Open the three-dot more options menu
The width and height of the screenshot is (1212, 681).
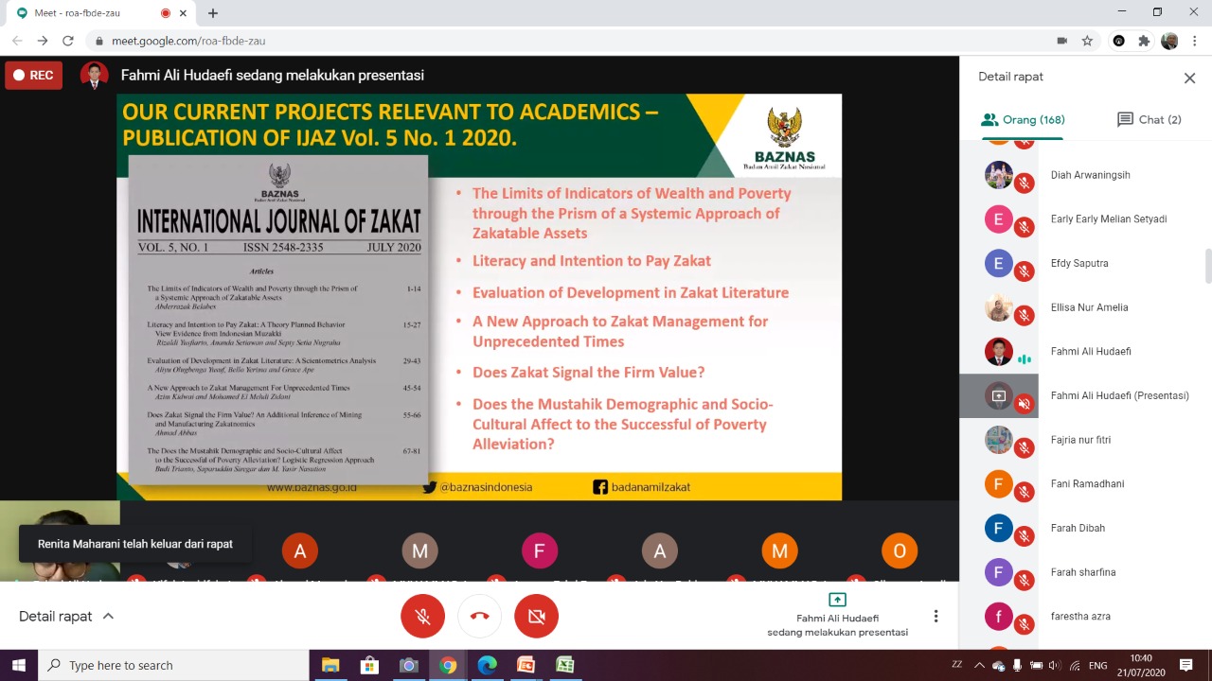pos(936,616)
